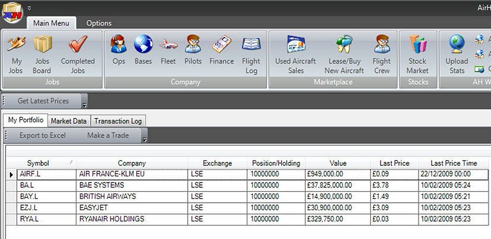
Task: Open the Stock Market
Action: (x=417, y=55)
